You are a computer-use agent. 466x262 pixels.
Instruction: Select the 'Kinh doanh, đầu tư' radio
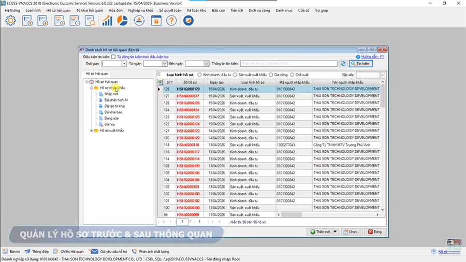[x=199, y=75]
